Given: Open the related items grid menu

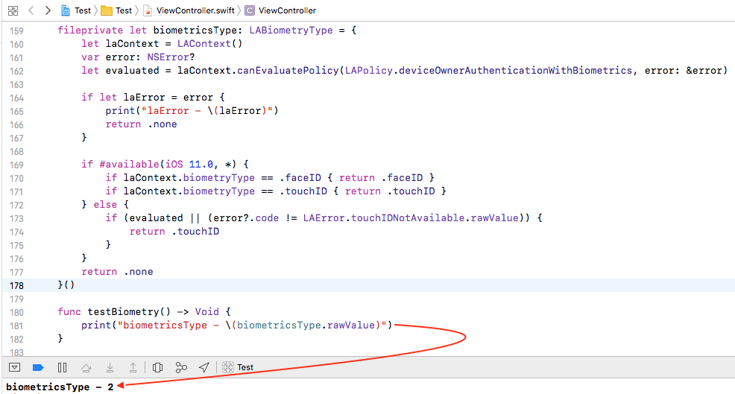Looking at the screenshot, I should pyautogui.click(x=13, y=10).
